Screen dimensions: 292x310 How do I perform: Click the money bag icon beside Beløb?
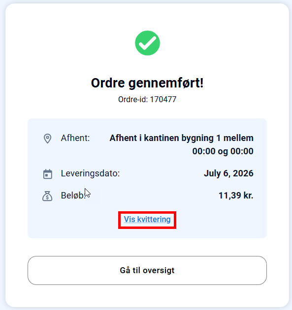pyautogui.click(x=47, y=196)
